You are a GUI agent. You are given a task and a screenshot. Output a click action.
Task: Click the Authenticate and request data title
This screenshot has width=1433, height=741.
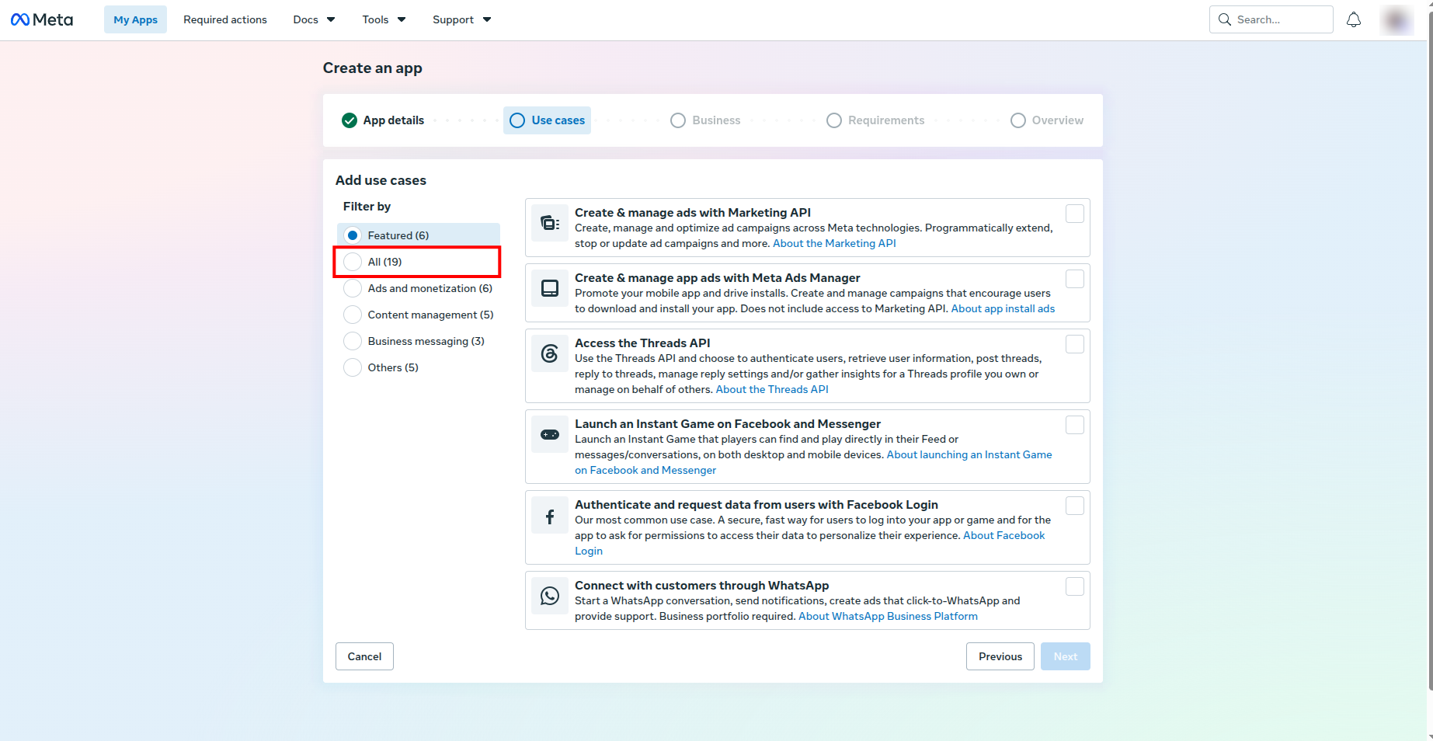click(756, 504)
